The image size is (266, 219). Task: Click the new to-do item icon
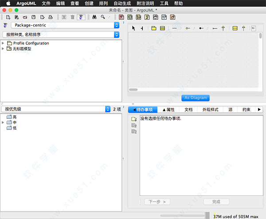(134, 119)
